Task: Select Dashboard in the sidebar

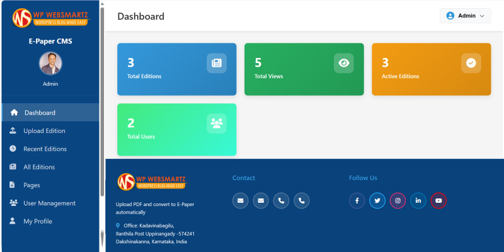Action: [40, 113]
